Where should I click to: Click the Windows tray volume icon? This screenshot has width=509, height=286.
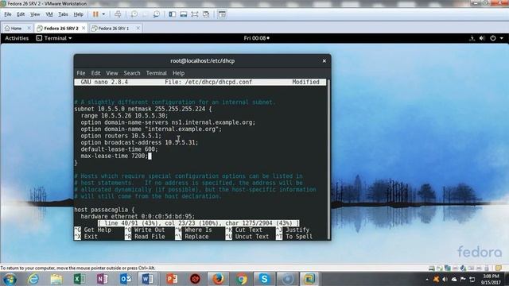pos(445,279)
